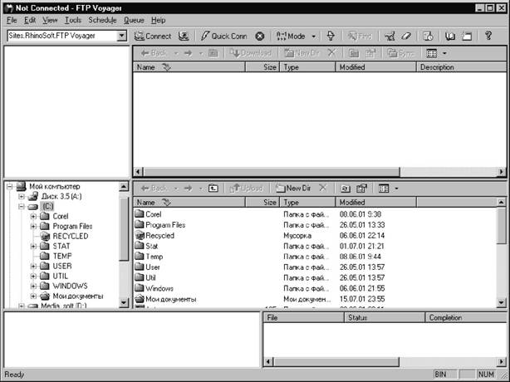Screen dimensions: 510x382
Task: Open the view style dropdown in local toolbar
Action: (x=396, y=189)
